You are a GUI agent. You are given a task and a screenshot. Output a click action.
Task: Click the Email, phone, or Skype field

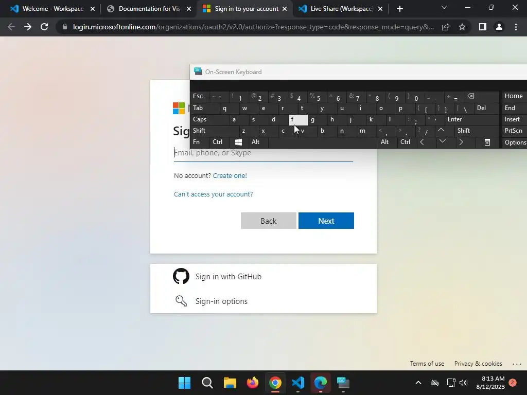[x=263, y=153]
